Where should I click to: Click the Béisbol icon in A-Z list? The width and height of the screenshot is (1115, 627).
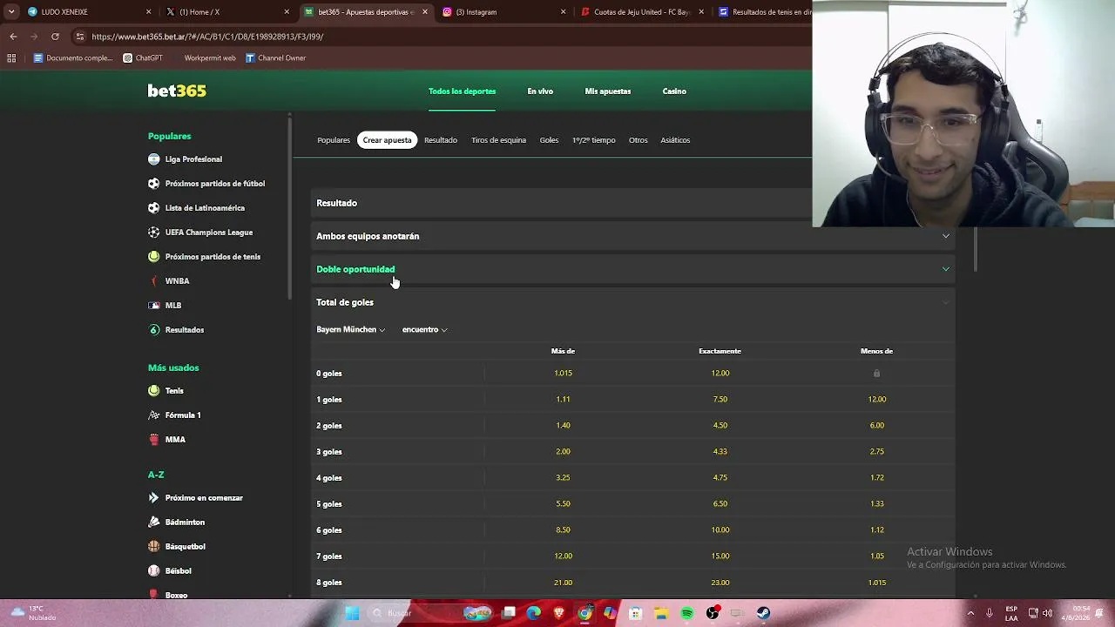pyautogui.click(x=154, y=571)
